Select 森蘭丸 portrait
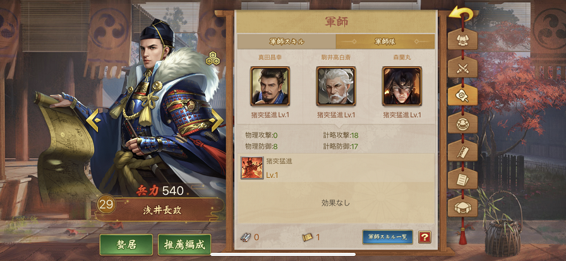Image resolution: width=566 pixels, height=261 pixels. (x=402, y=86)
